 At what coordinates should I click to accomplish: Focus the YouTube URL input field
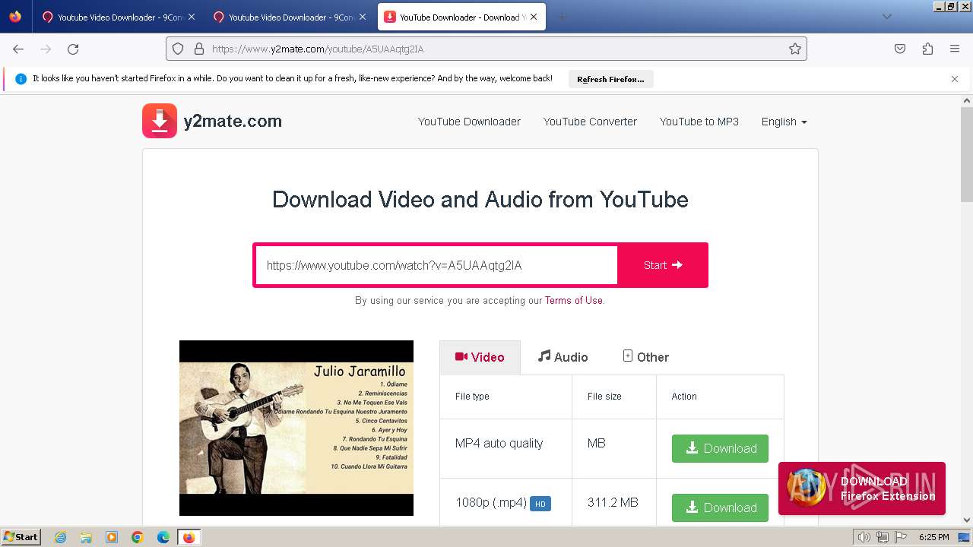pyautogui.click(x=436, y=265)
